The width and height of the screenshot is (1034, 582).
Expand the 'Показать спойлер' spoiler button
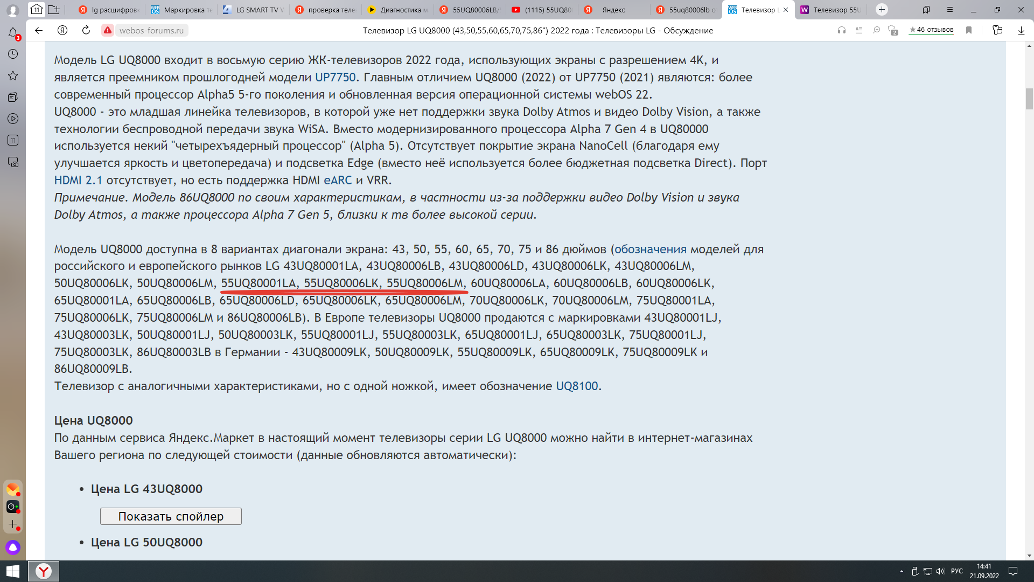point(171,516)
